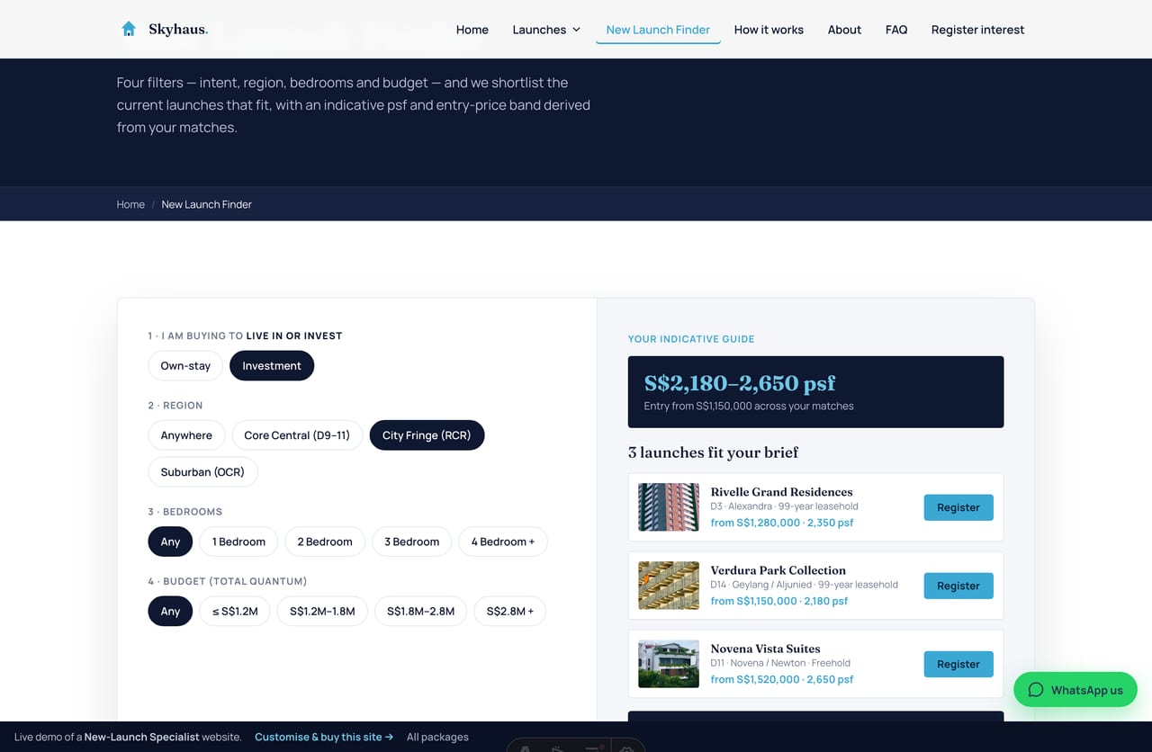Viewport: 1152px width, 752px height.
Task: Click the Rivelle Grand Residences title
Action: pyautogui.click(x=781, y=492)
